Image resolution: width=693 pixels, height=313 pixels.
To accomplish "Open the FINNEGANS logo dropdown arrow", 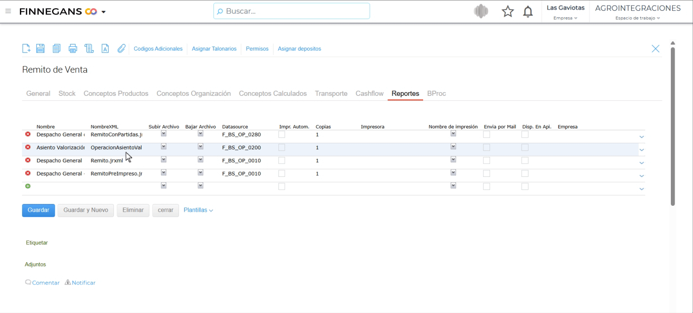I will point(104,11).
